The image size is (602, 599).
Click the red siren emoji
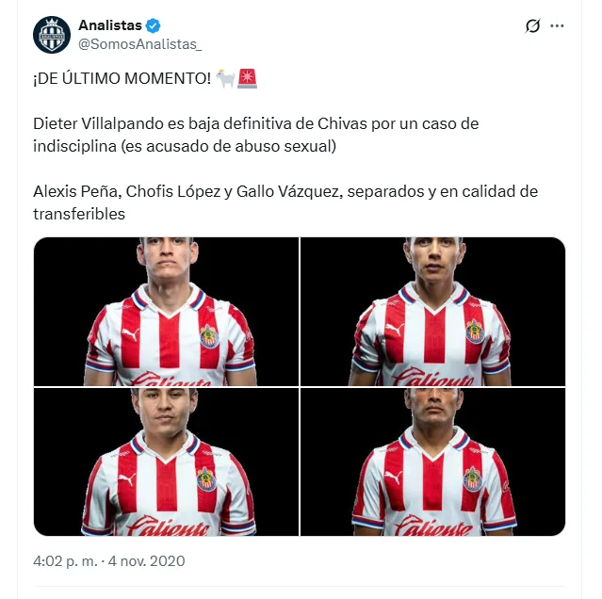click(247, 79)
